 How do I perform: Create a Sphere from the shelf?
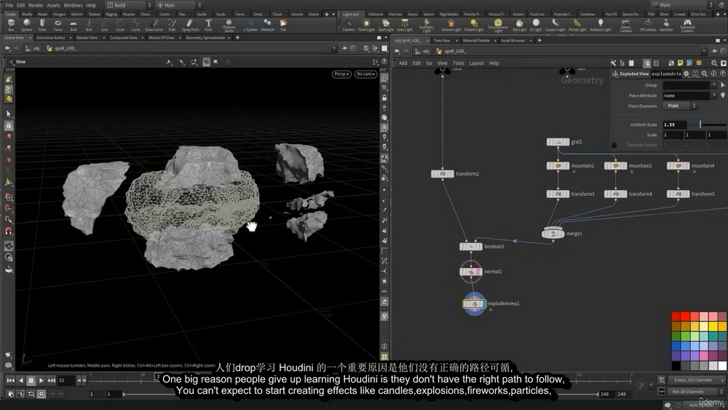pos(27,25)
